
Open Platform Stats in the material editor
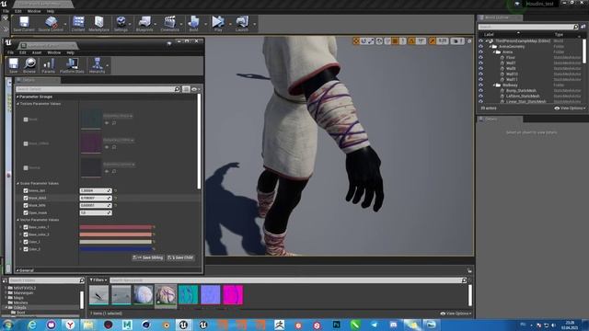tap(72, 65)
